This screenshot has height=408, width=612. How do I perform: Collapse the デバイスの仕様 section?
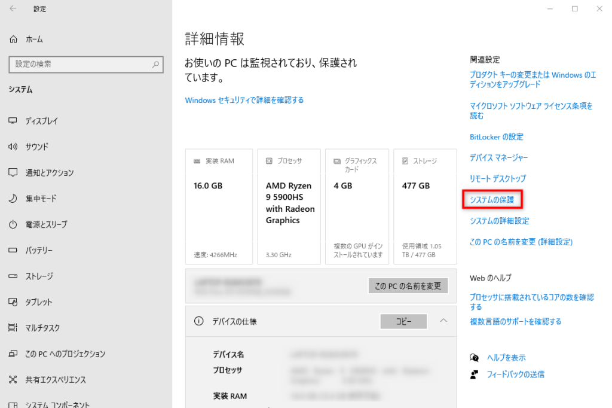pos(443,321)
